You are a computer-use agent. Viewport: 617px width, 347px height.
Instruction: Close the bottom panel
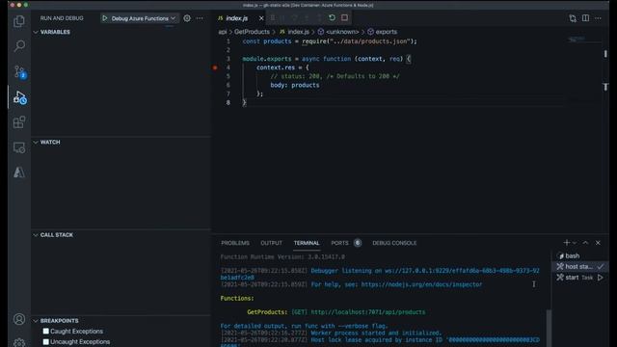click(x=598, y=243)
